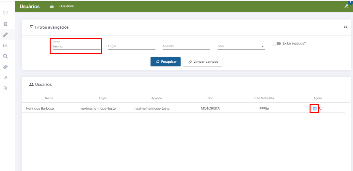This screenshot has width=353, height=171.
Task: Click the clipboard icon in sidebar
Action: 5,24
